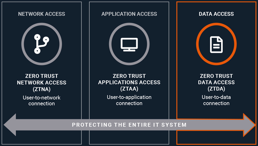Click the (ZTDA) acronym text

pos(216,89)
